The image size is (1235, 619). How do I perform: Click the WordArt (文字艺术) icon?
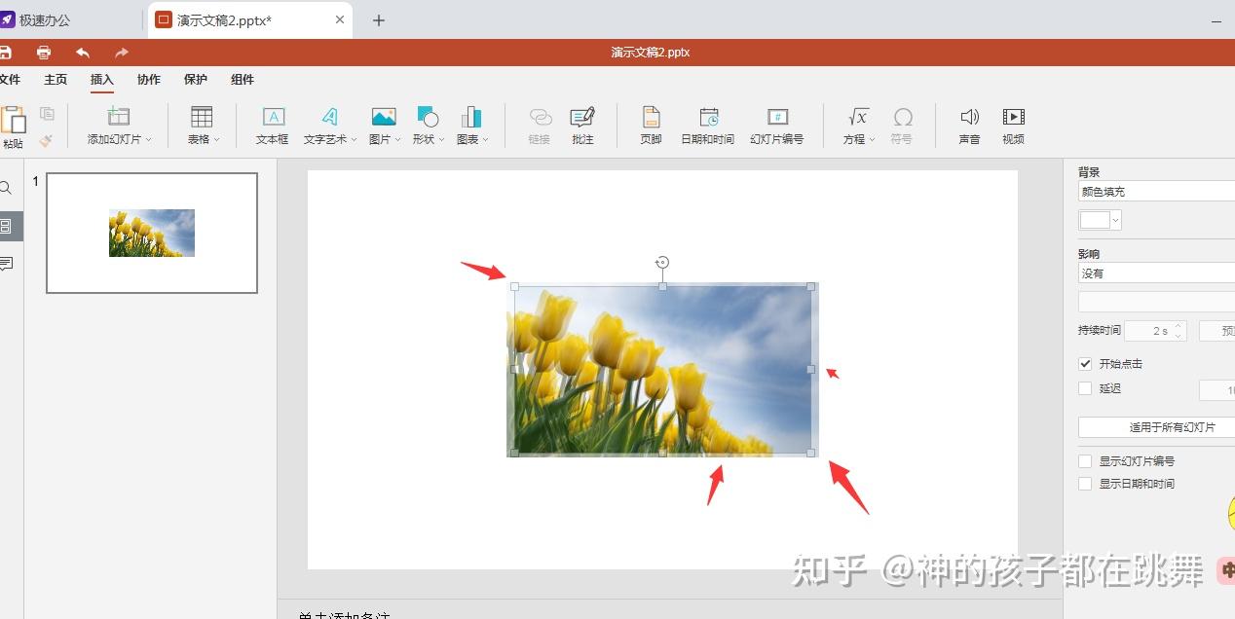click(x=330, y=117)
